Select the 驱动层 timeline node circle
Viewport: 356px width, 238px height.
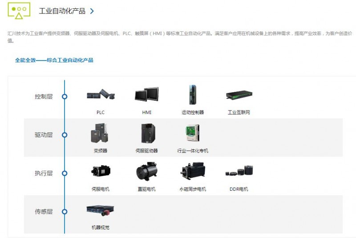[x=65, y=135]
